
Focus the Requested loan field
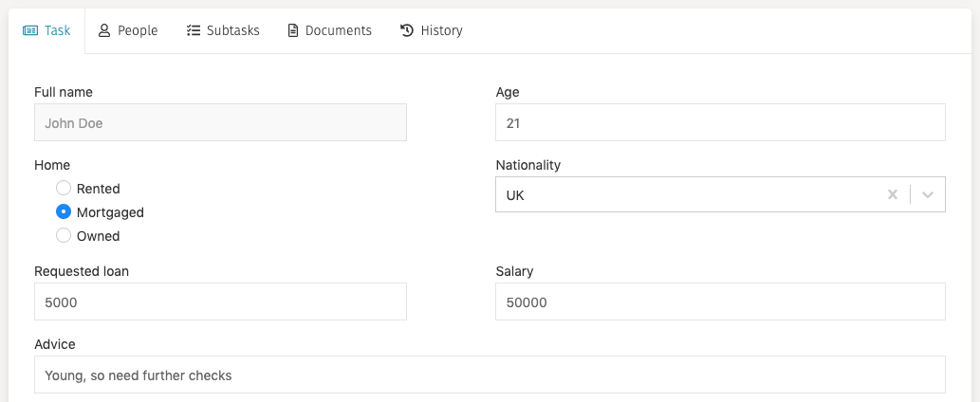(220, 301)
